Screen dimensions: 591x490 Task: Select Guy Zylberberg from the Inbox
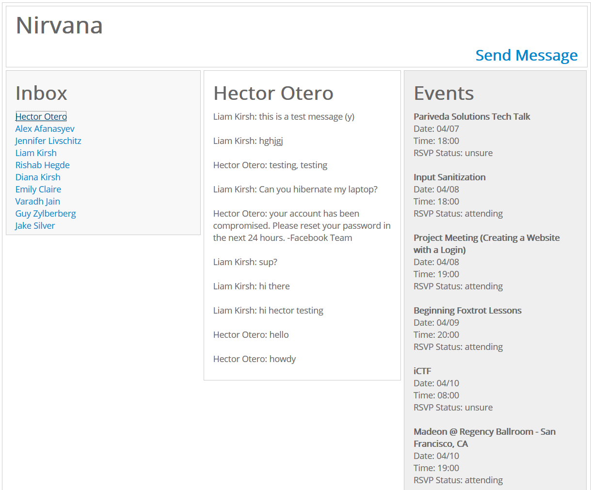coord(46,213)
